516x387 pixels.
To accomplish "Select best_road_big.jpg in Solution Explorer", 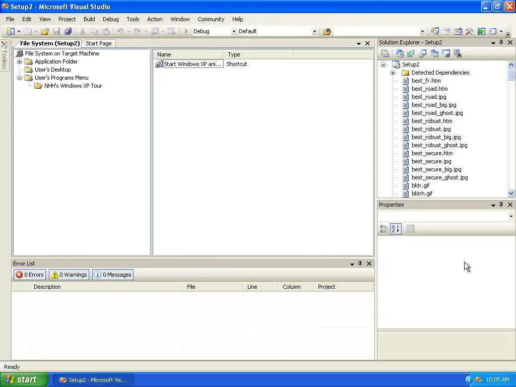I will tap(434, 105).
